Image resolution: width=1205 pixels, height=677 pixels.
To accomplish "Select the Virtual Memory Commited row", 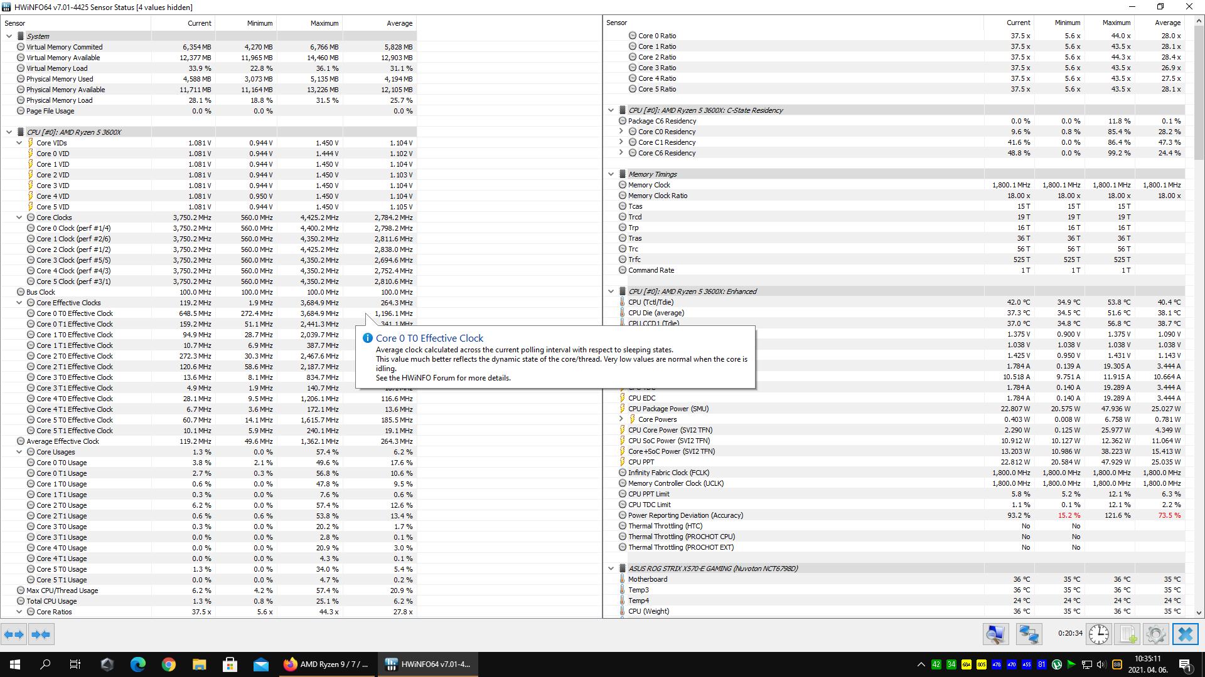I will [208, 47].
